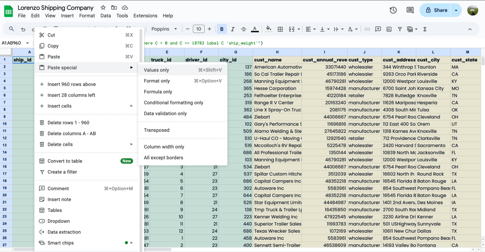Open the Poppins font dropdown
This screenshot has width=485, height=252.
tap(164, 29)
